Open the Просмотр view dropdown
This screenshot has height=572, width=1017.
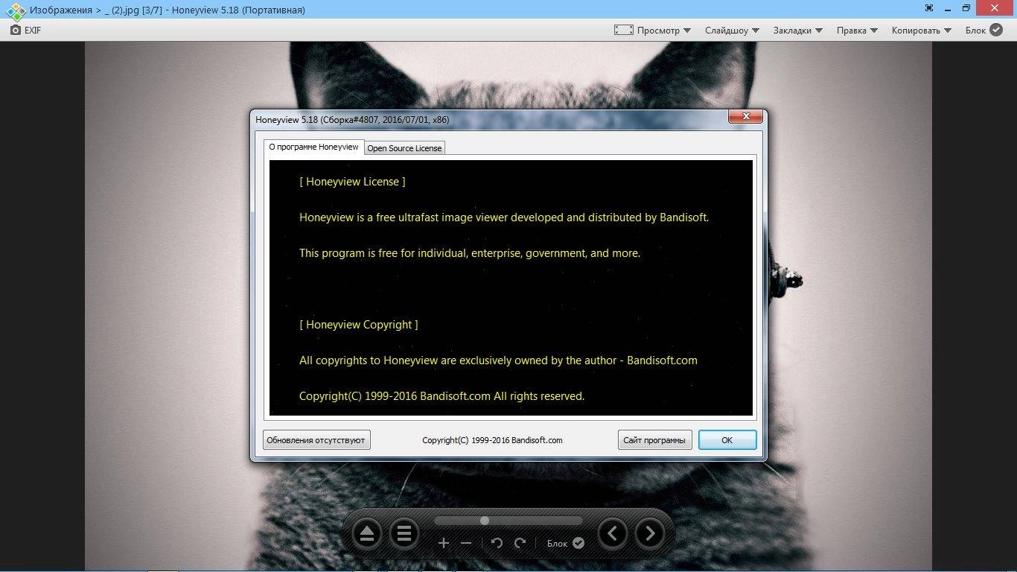[x=652, y=31]
